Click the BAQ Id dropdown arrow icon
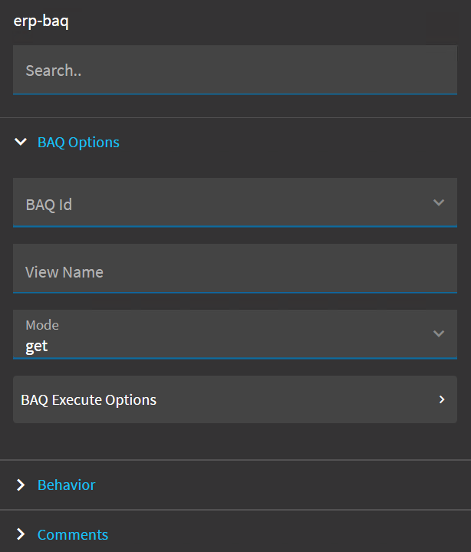 tap(439, 202)
